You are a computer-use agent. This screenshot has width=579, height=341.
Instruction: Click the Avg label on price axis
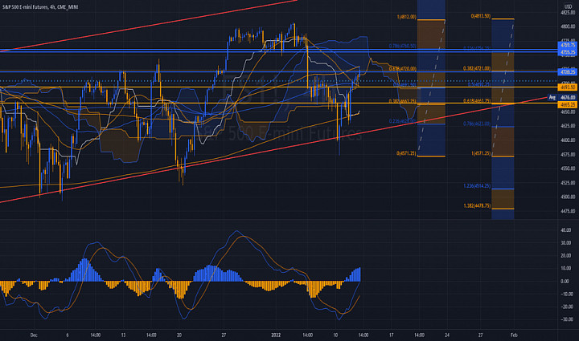pyautogui.click(x=552, y=98)
